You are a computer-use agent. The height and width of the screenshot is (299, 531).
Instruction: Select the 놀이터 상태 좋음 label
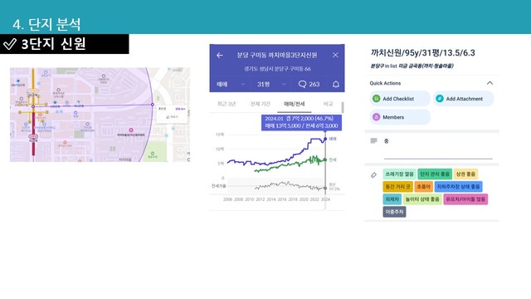[422, 199]
